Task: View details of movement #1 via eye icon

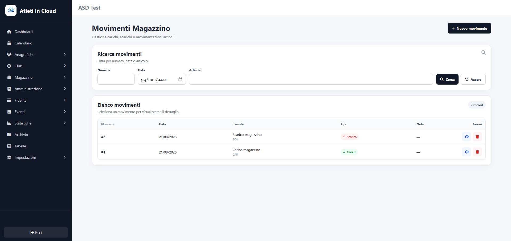Action: (467, 152)
